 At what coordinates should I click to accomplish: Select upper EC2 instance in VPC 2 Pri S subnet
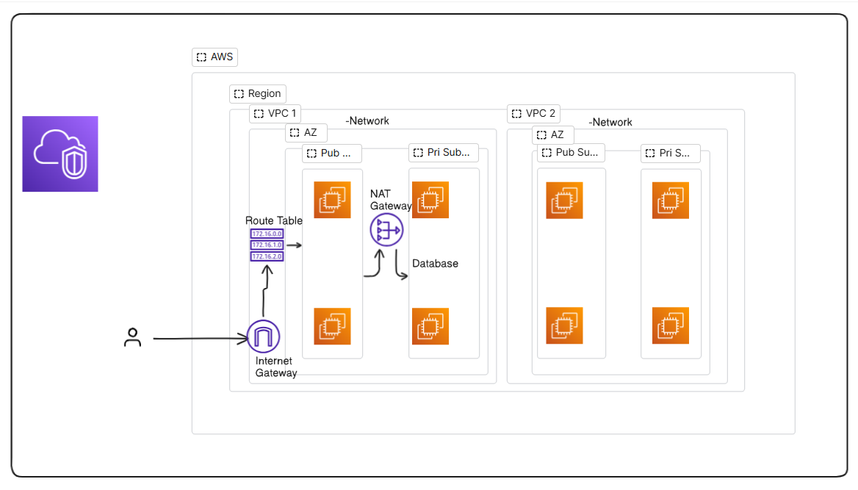coord(670,201)
